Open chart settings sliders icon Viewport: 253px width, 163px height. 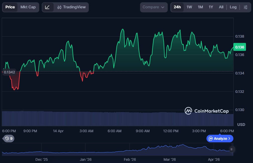click(245, 7)
